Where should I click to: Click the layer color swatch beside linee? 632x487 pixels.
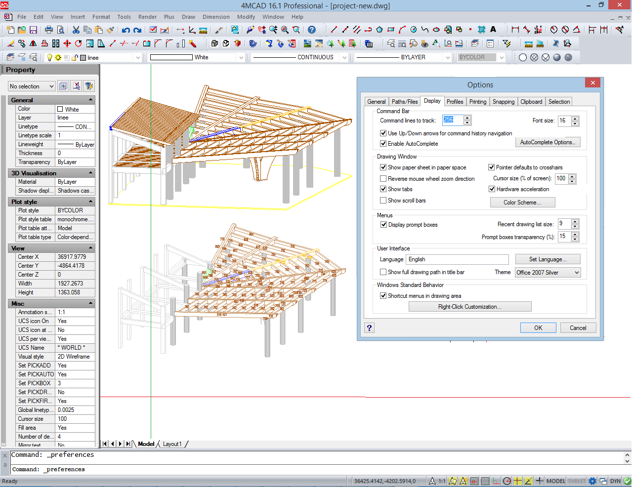click(83, 58)
